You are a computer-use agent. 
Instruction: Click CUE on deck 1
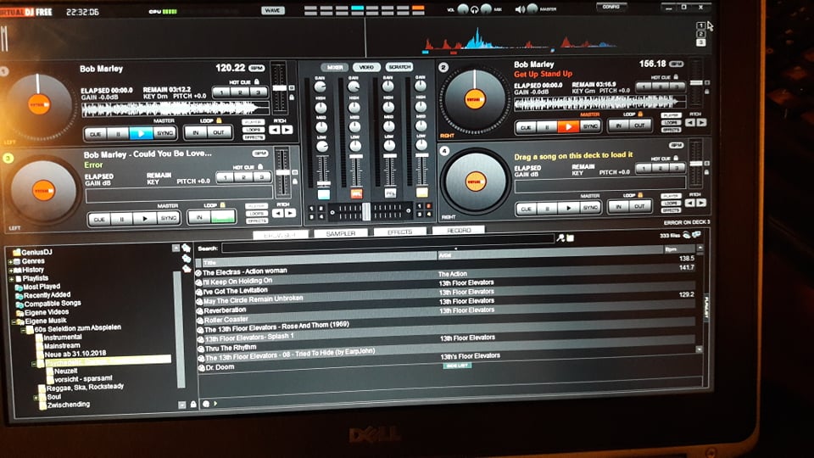96,134
